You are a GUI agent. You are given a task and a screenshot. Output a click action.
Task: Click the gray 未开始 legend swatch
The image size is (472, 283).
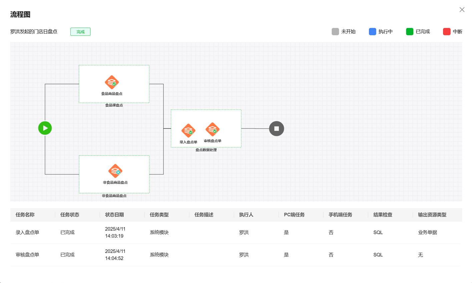click(x=335, y=32)
